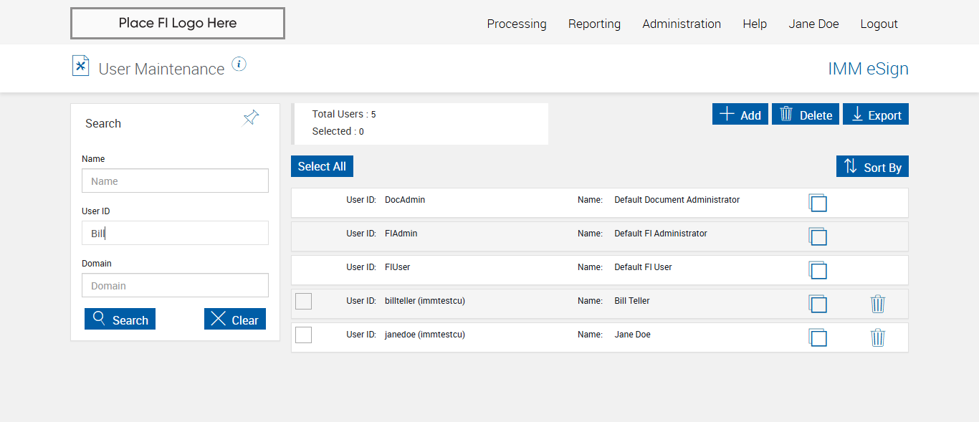
Task: Check the billteller user checkbox
Action: point(304,302)
